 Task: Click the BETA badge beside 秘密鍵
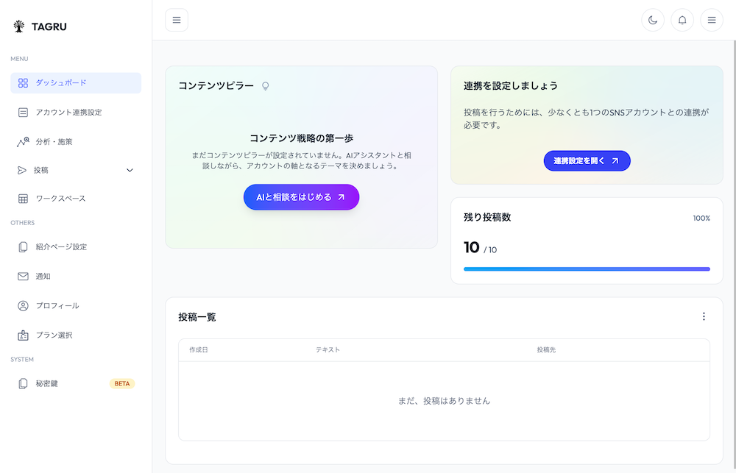tap(121, 383)
